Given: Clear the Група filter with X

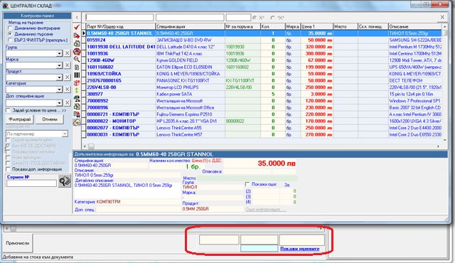Looking at the screenshot, I should coord(67,53).
